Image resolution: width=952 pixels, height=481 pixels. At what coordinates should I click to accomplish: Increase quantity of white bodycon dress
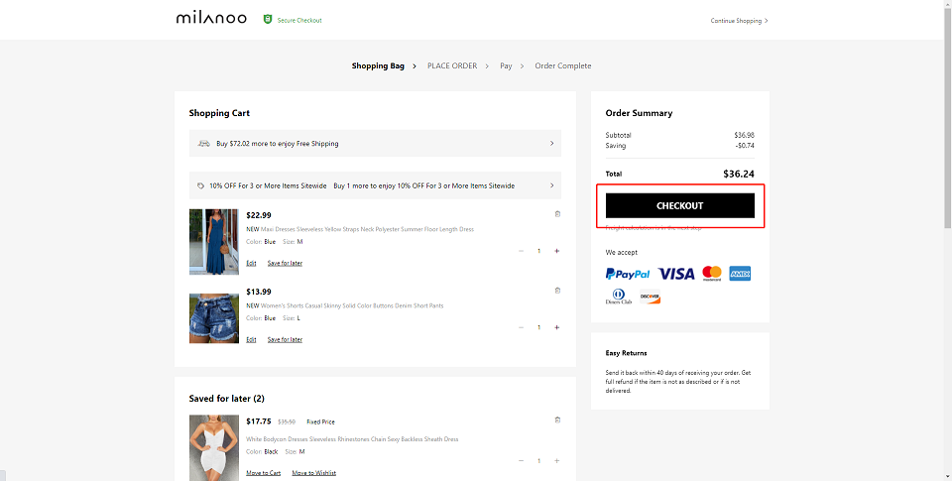click(556, 461)
